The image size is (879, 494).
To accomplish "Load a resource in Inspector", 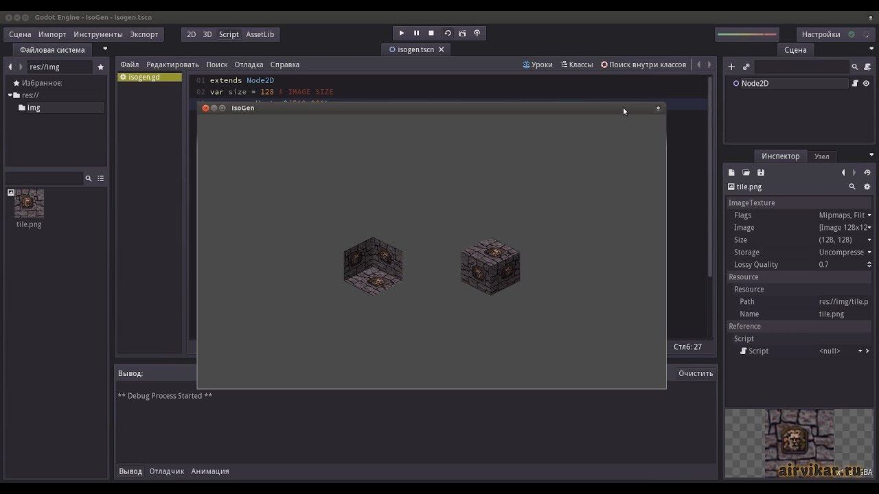I will coord(746,173).
